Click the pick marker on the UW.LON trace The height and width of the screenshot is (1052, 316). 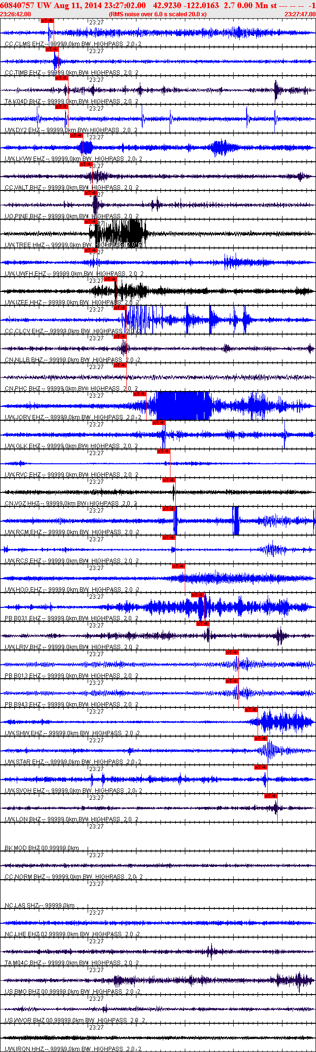pos(271,796)
